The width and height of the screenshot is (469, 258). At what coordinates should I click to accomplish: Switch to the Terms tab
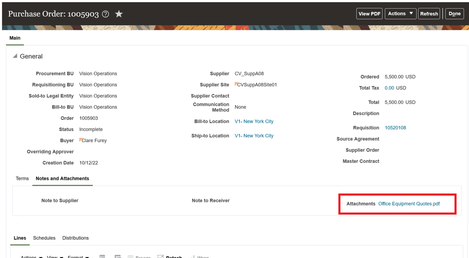(22, 178)
